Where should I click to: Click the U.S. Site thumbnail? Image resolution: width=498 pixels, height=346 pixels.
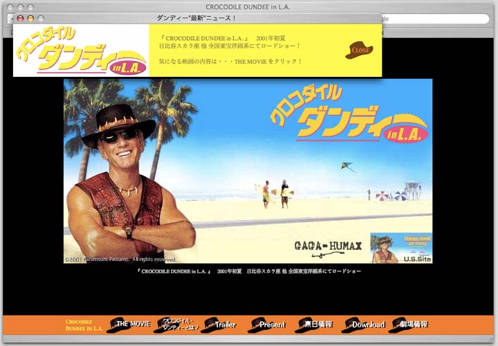coord(401,248)
